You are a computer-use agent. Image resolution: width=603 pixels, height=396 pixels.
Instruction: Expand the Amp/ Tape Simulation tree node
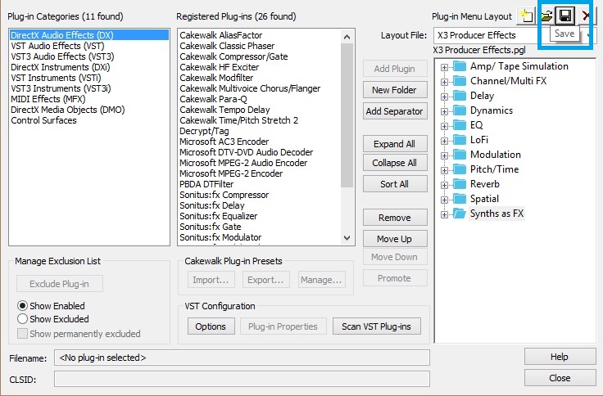pos(444,67)
